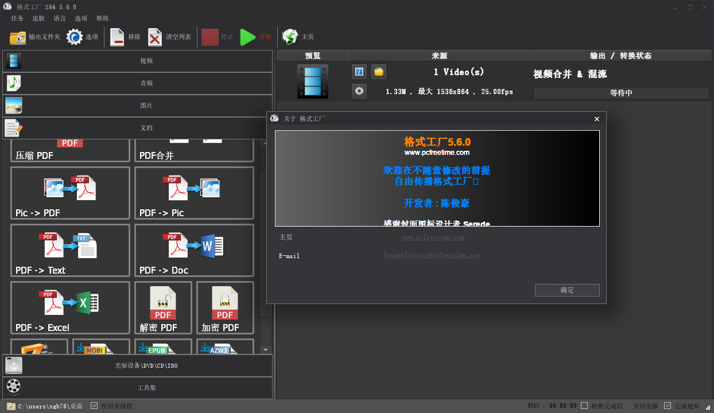
Task: Open the www.pcfreetime.com homepage link
Action: [x=433, y=237]
